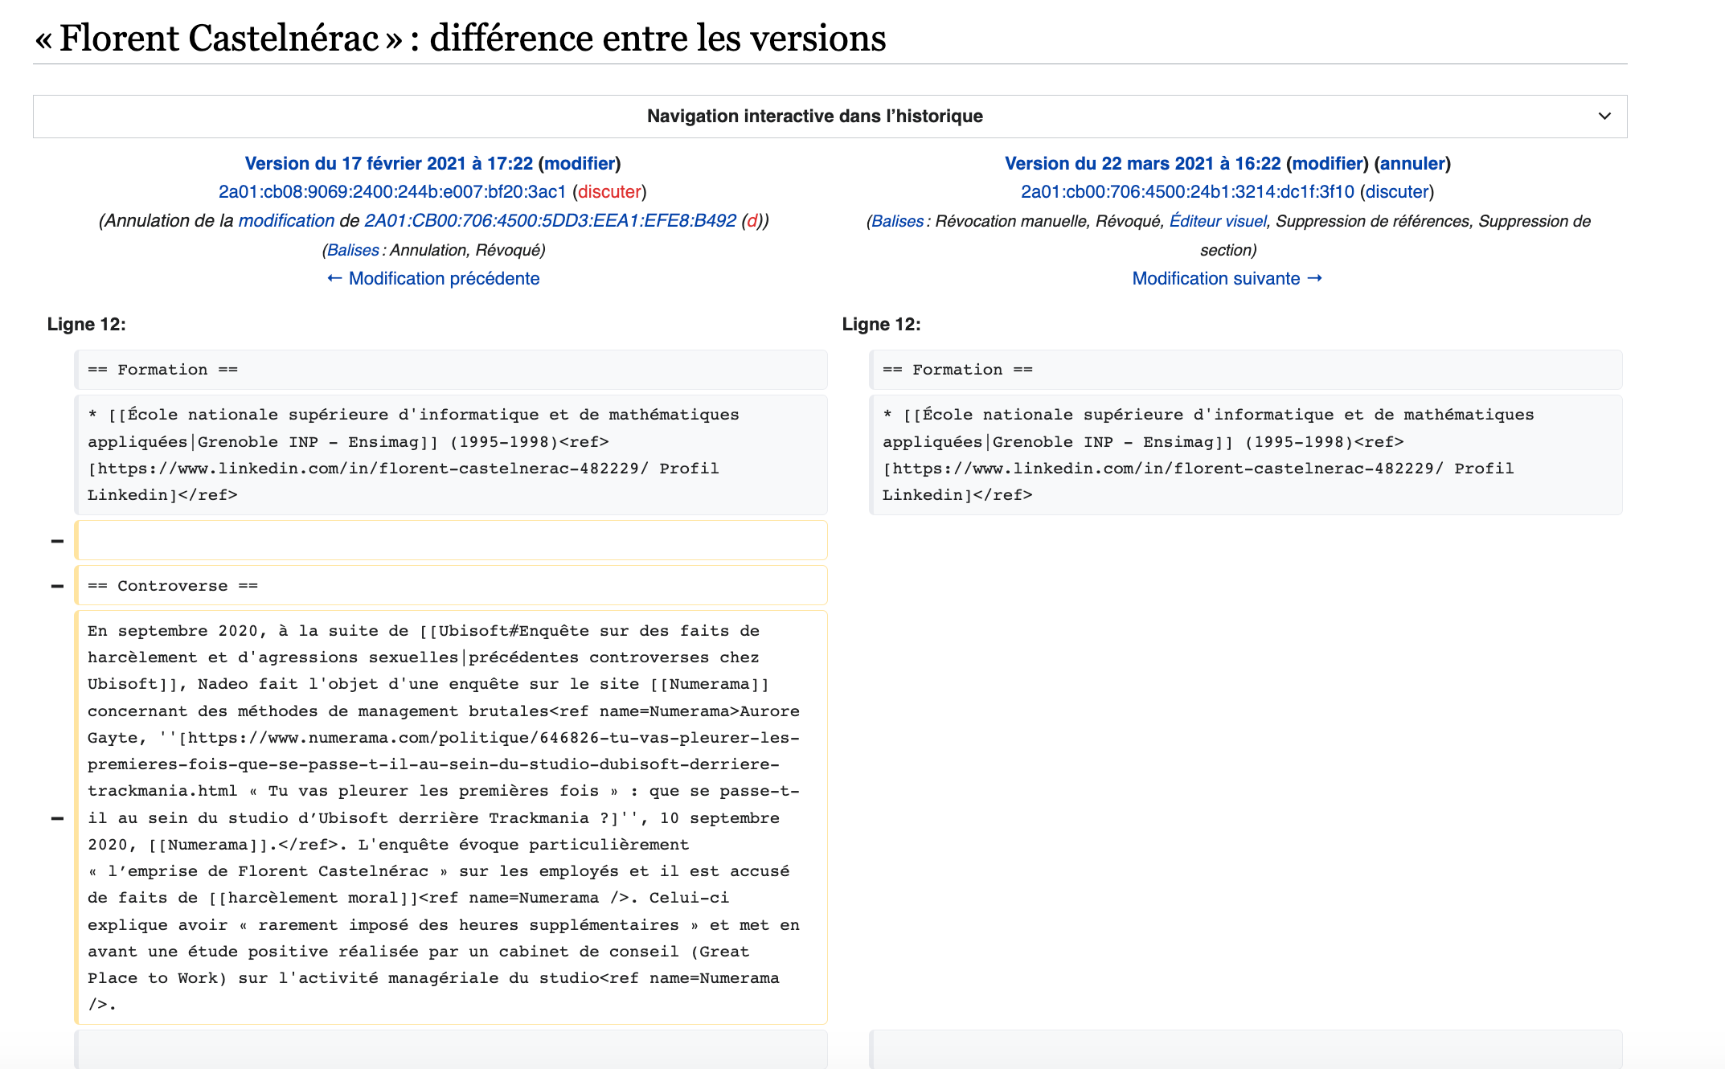Open user 2a01:cb08:9069:2400:244b:e007:bf20:3ac1 contributions
1725x1069 pixels.
coord(392,191)
